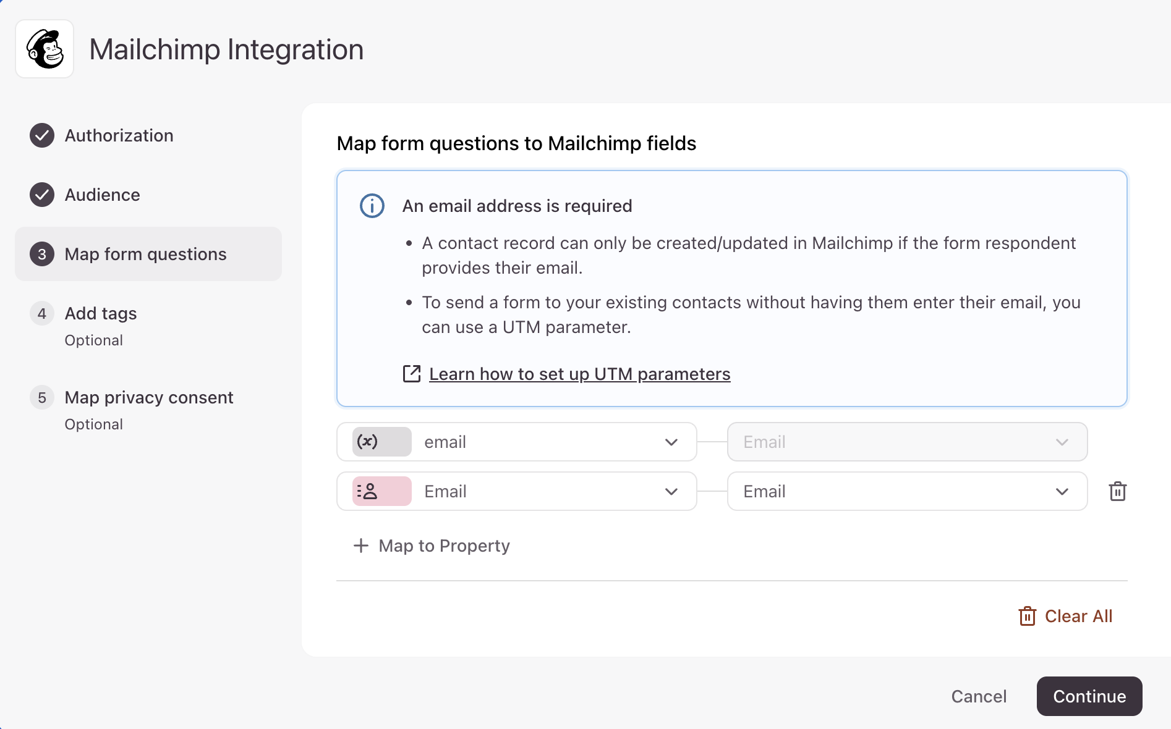
Task: Click the Authorization step checkmark icon
Action: click(42, 135)
